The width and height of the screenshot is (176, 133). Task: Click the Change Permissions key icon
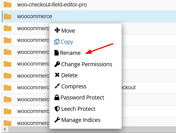tap(57, 64)
